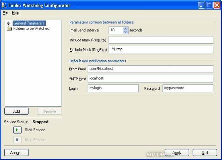Decrease Mail Send Interval with down arrow

(126, 32)
